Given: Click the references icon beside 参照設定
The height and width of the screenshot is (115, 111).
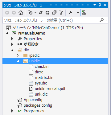Looking at the screenshot, I should (20, 44).
